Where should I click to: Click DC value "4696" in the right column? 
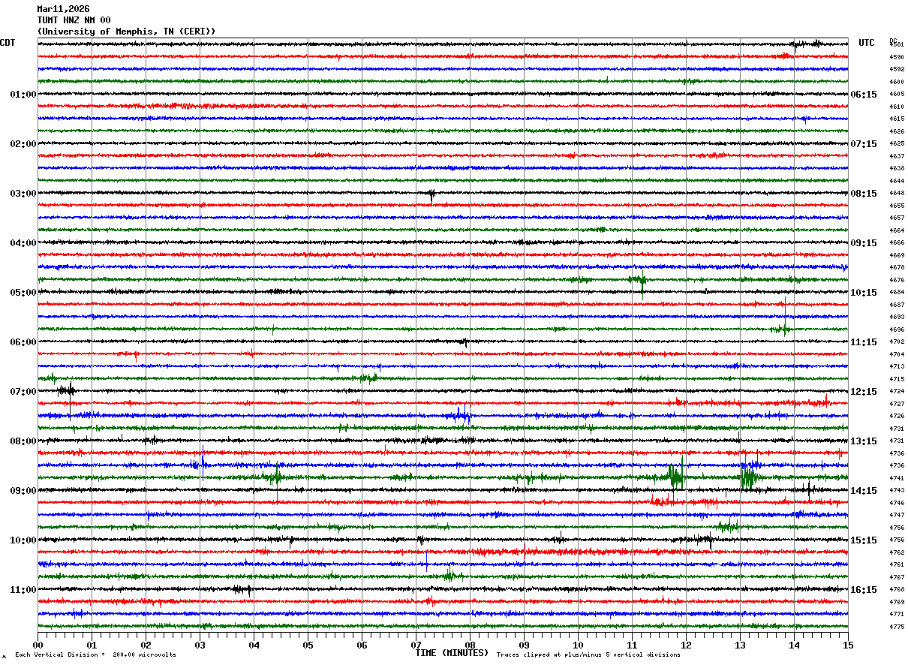[x=896, y=329]
